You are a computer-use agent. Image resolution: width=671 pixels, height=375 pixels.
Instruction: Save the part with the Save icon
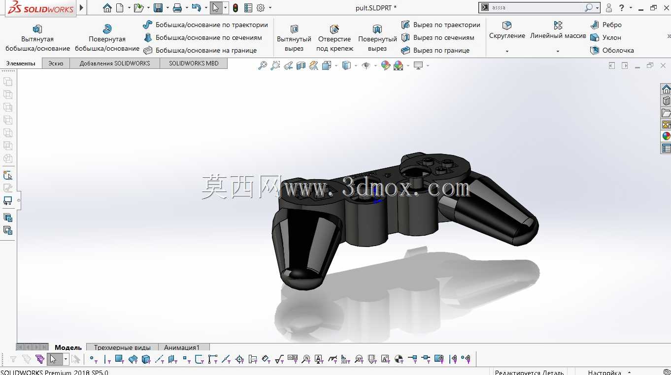tap(158, 8)
